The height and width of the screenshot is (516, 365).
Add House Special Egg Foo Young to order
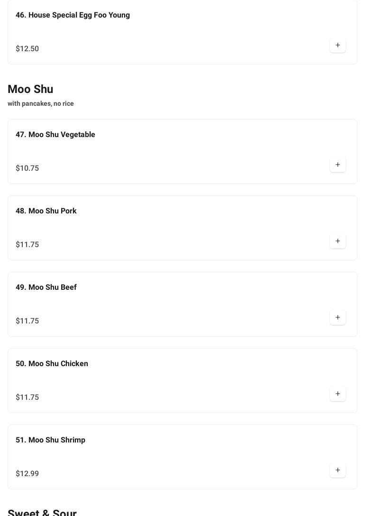pos(338,46)
